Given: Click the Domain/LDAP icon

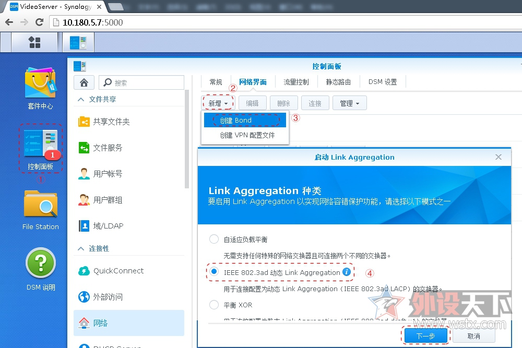Looking at the screenshot, I should point(84,226).
